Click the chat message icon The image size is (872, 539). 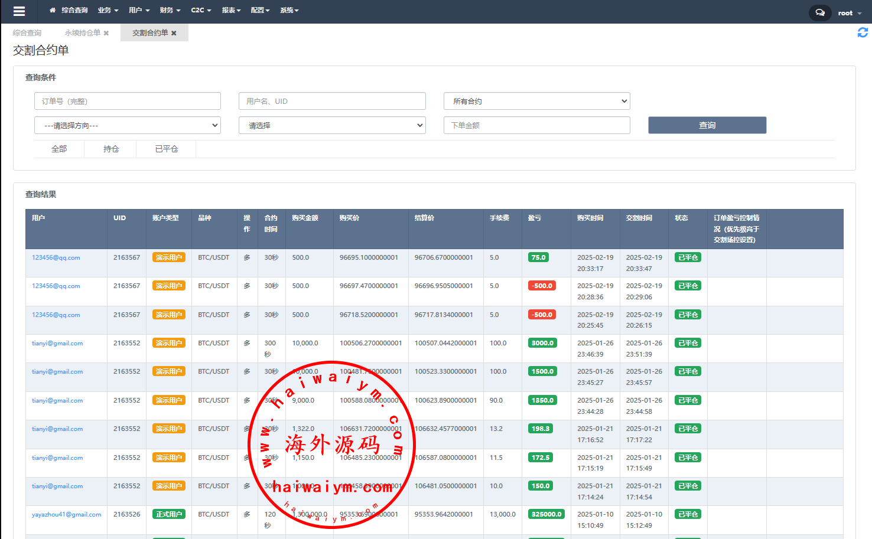[x=819, y=12]
